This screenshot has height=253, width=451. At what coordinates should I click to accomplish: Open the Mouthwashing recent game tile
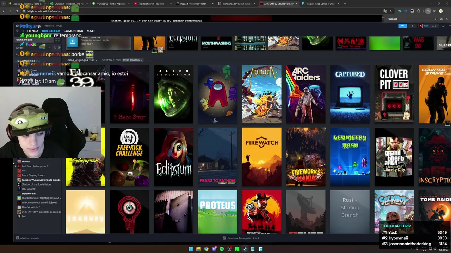[x=216, y=43]
